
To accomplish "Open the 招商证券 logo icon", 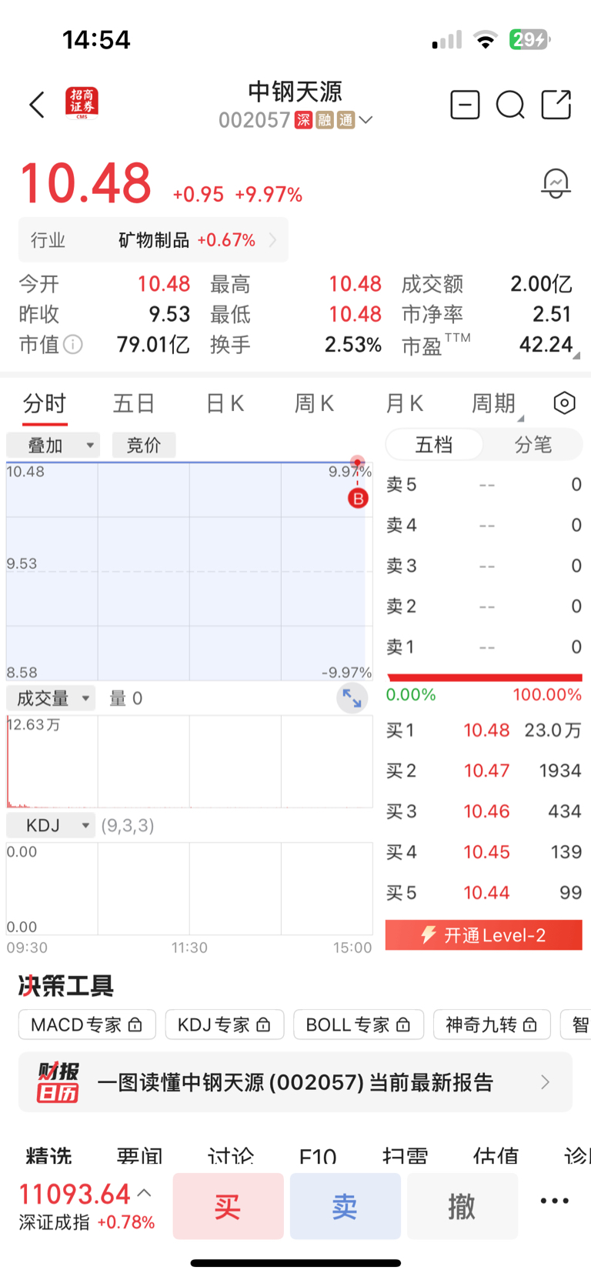I will coord(82,104).
